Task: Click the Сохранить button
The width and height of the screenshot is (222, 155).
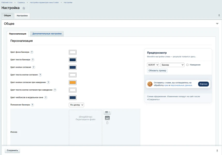Action: (12, 150)
